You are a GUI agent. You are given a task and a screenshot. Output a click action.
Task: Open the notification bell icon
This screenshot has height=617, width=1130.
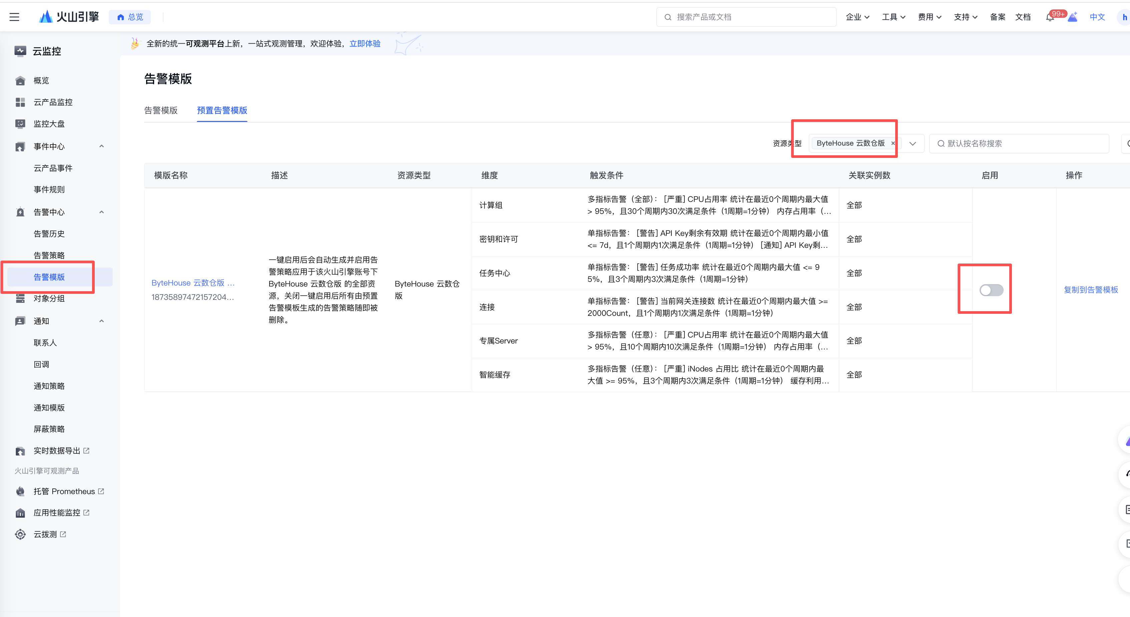click(1049, 18)
